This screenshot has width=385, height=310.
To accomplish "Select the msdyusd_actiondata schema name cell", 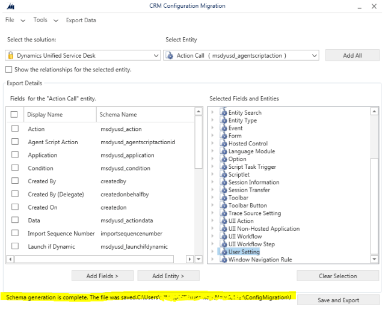I will 127,220.
